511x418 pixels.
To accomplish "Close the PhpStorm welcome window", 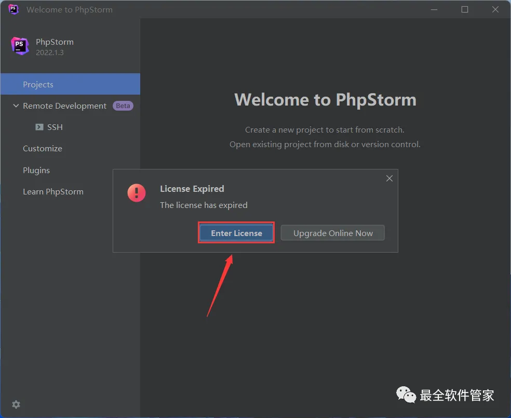I will [495, 9].
